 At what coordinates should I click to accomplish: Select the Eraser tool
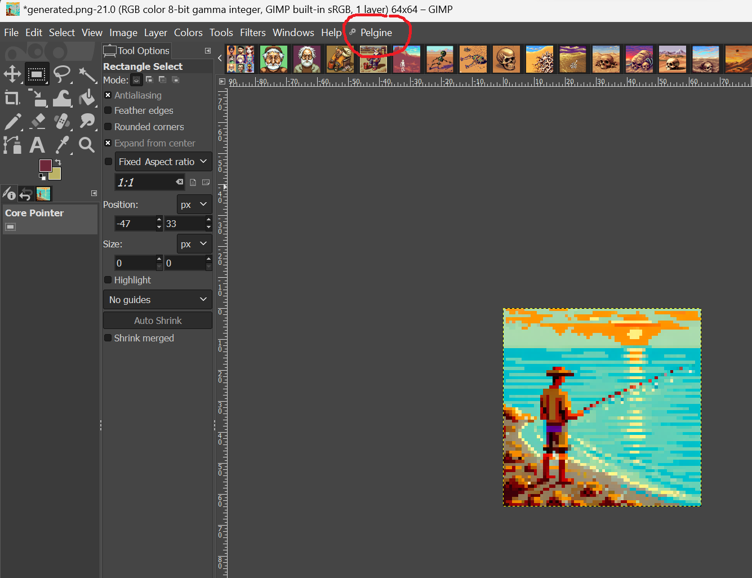tap(37, 121)
